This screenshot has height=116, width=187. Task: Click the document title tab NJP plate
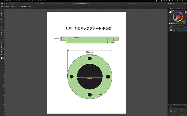(x=81, y=4)
